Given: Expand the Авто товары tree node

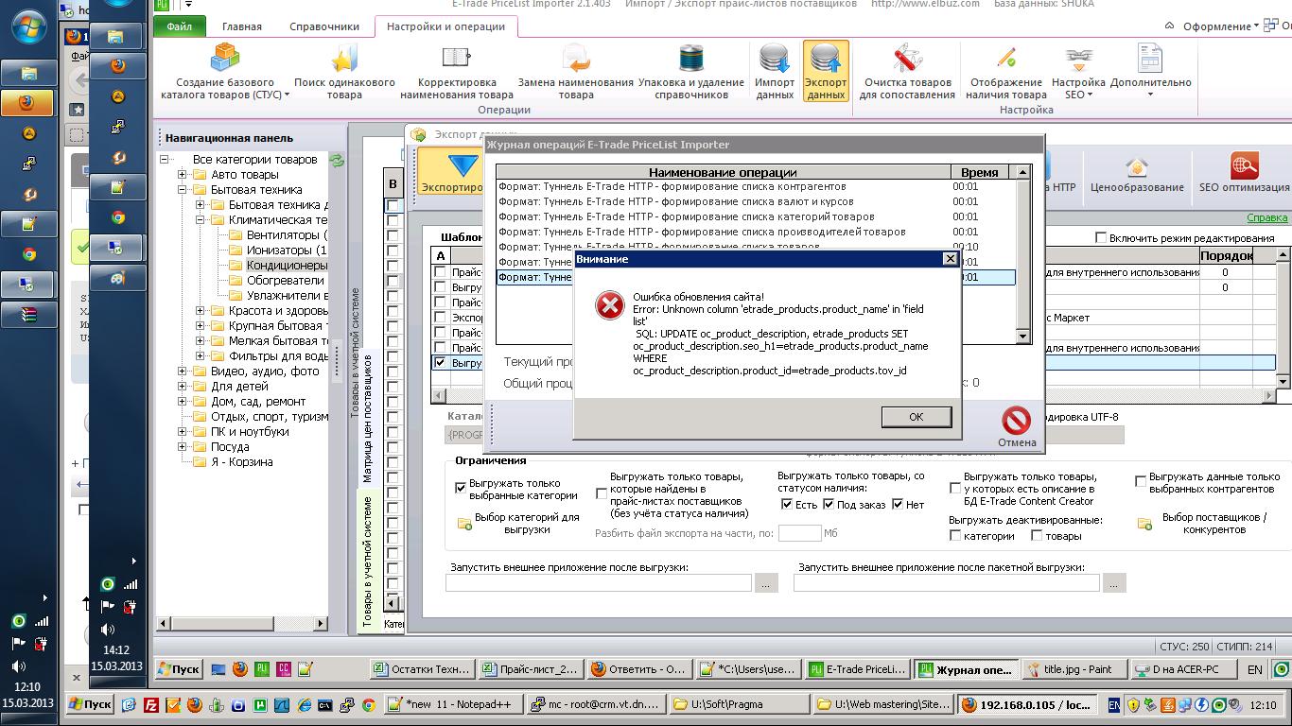Looking at the screenshot, I should 183,175.
